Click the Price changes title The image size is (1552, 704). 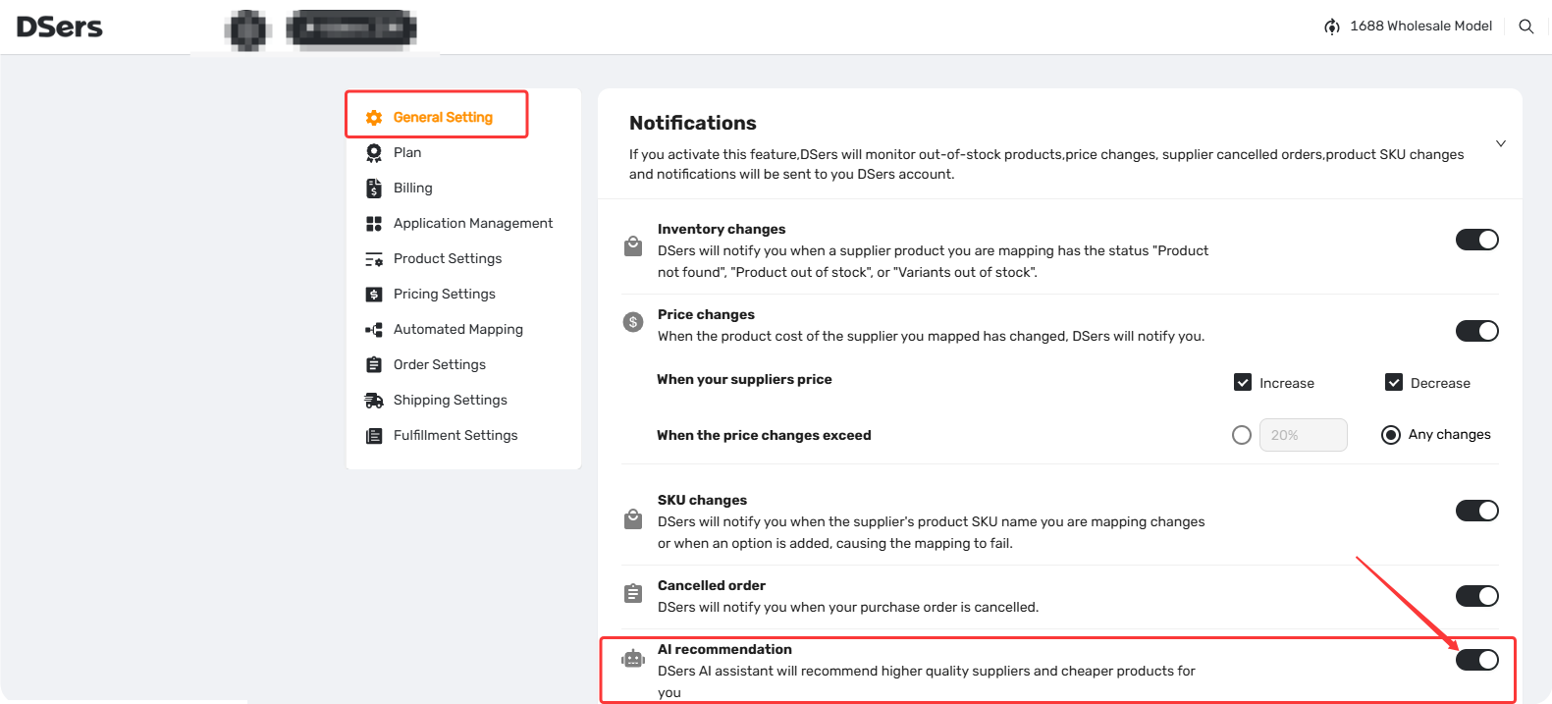706,314
